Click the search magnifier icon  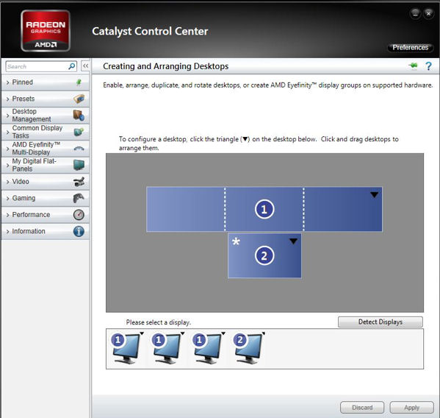click(72, 66)
